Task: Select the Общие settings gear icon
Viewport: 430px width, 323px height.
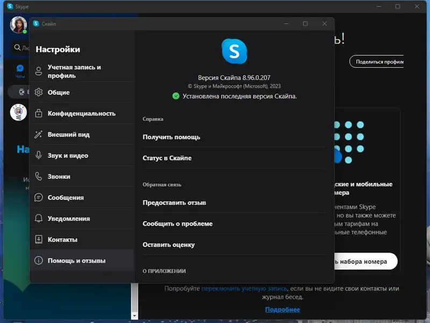Action: (38, 92)
